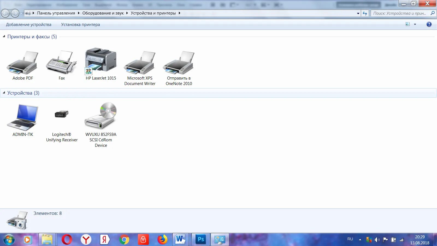Open Action Center flag icon
Screen dimensions: 437x246
pos(385,240)
